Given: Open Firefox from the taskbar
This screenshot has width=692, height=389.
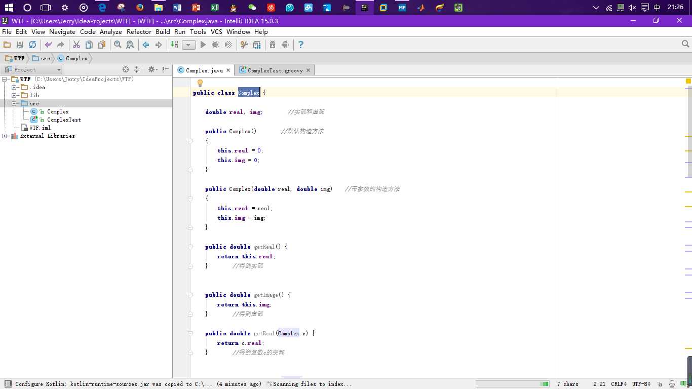Looking at the screenshot, I should [x=140, y=8].
